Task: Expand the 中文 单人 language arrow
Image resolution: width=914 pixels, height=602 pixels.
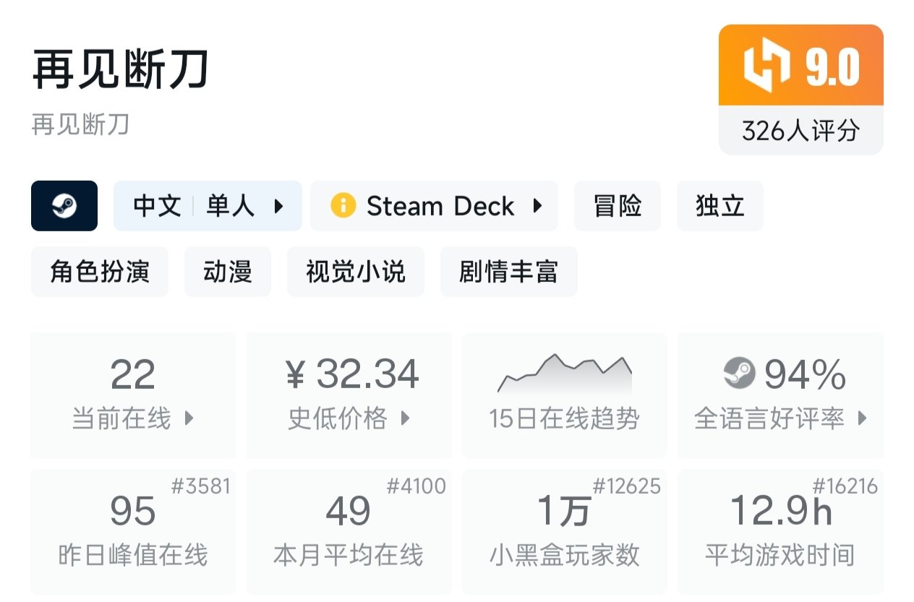Action: pyautogui.click(x=278, y=206)
